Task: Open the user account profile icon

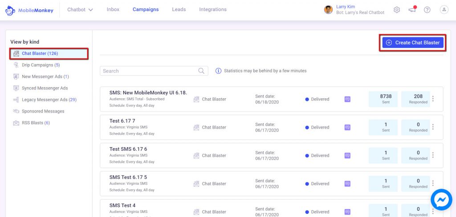Action: [444, 10]
